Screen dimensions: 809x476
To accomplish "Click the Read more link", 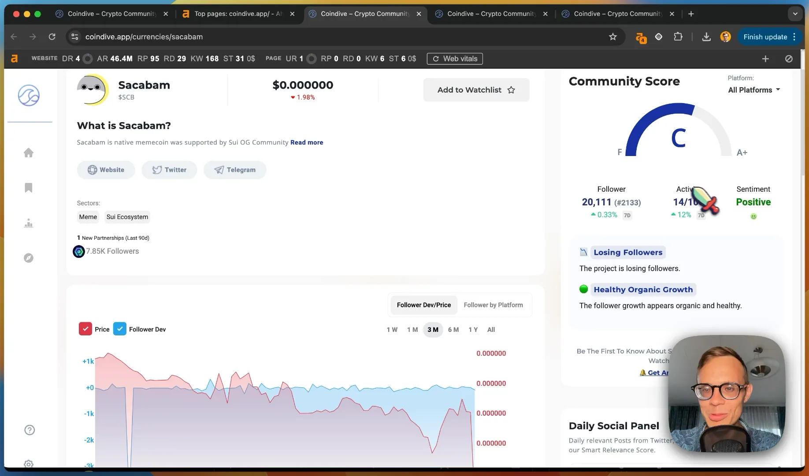I will [307, 142].
